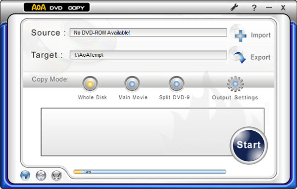Select Main Movie copy mode
The height and width of the screenshot is (189, 297).
coord(132,84)
